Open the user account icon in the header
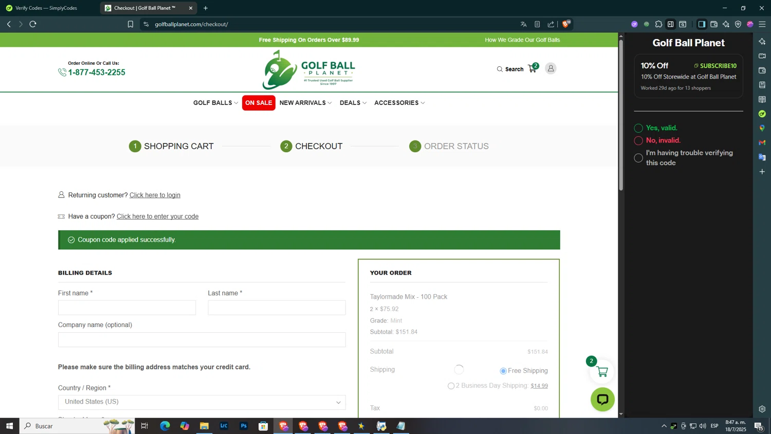The image size is (771, 434). pyautogui.click(x=550, y=68)
